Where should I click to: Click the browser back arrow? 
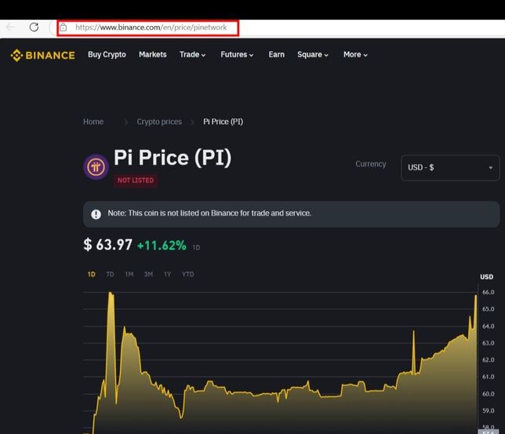tap(10, 27)
